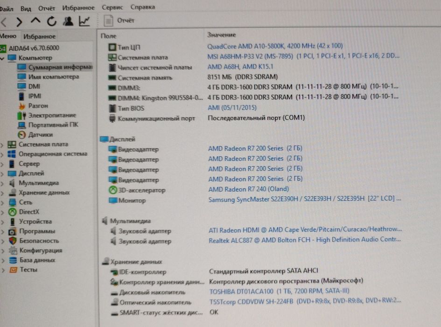This screenshot has height=327, width=441.
Task: Click the Сеть network icon in tree
Action: click(13, 202)
